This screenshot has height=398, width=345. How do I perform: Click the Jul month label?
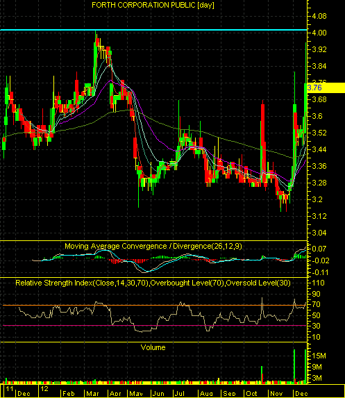pyautogui.click(x=179, y=394)
